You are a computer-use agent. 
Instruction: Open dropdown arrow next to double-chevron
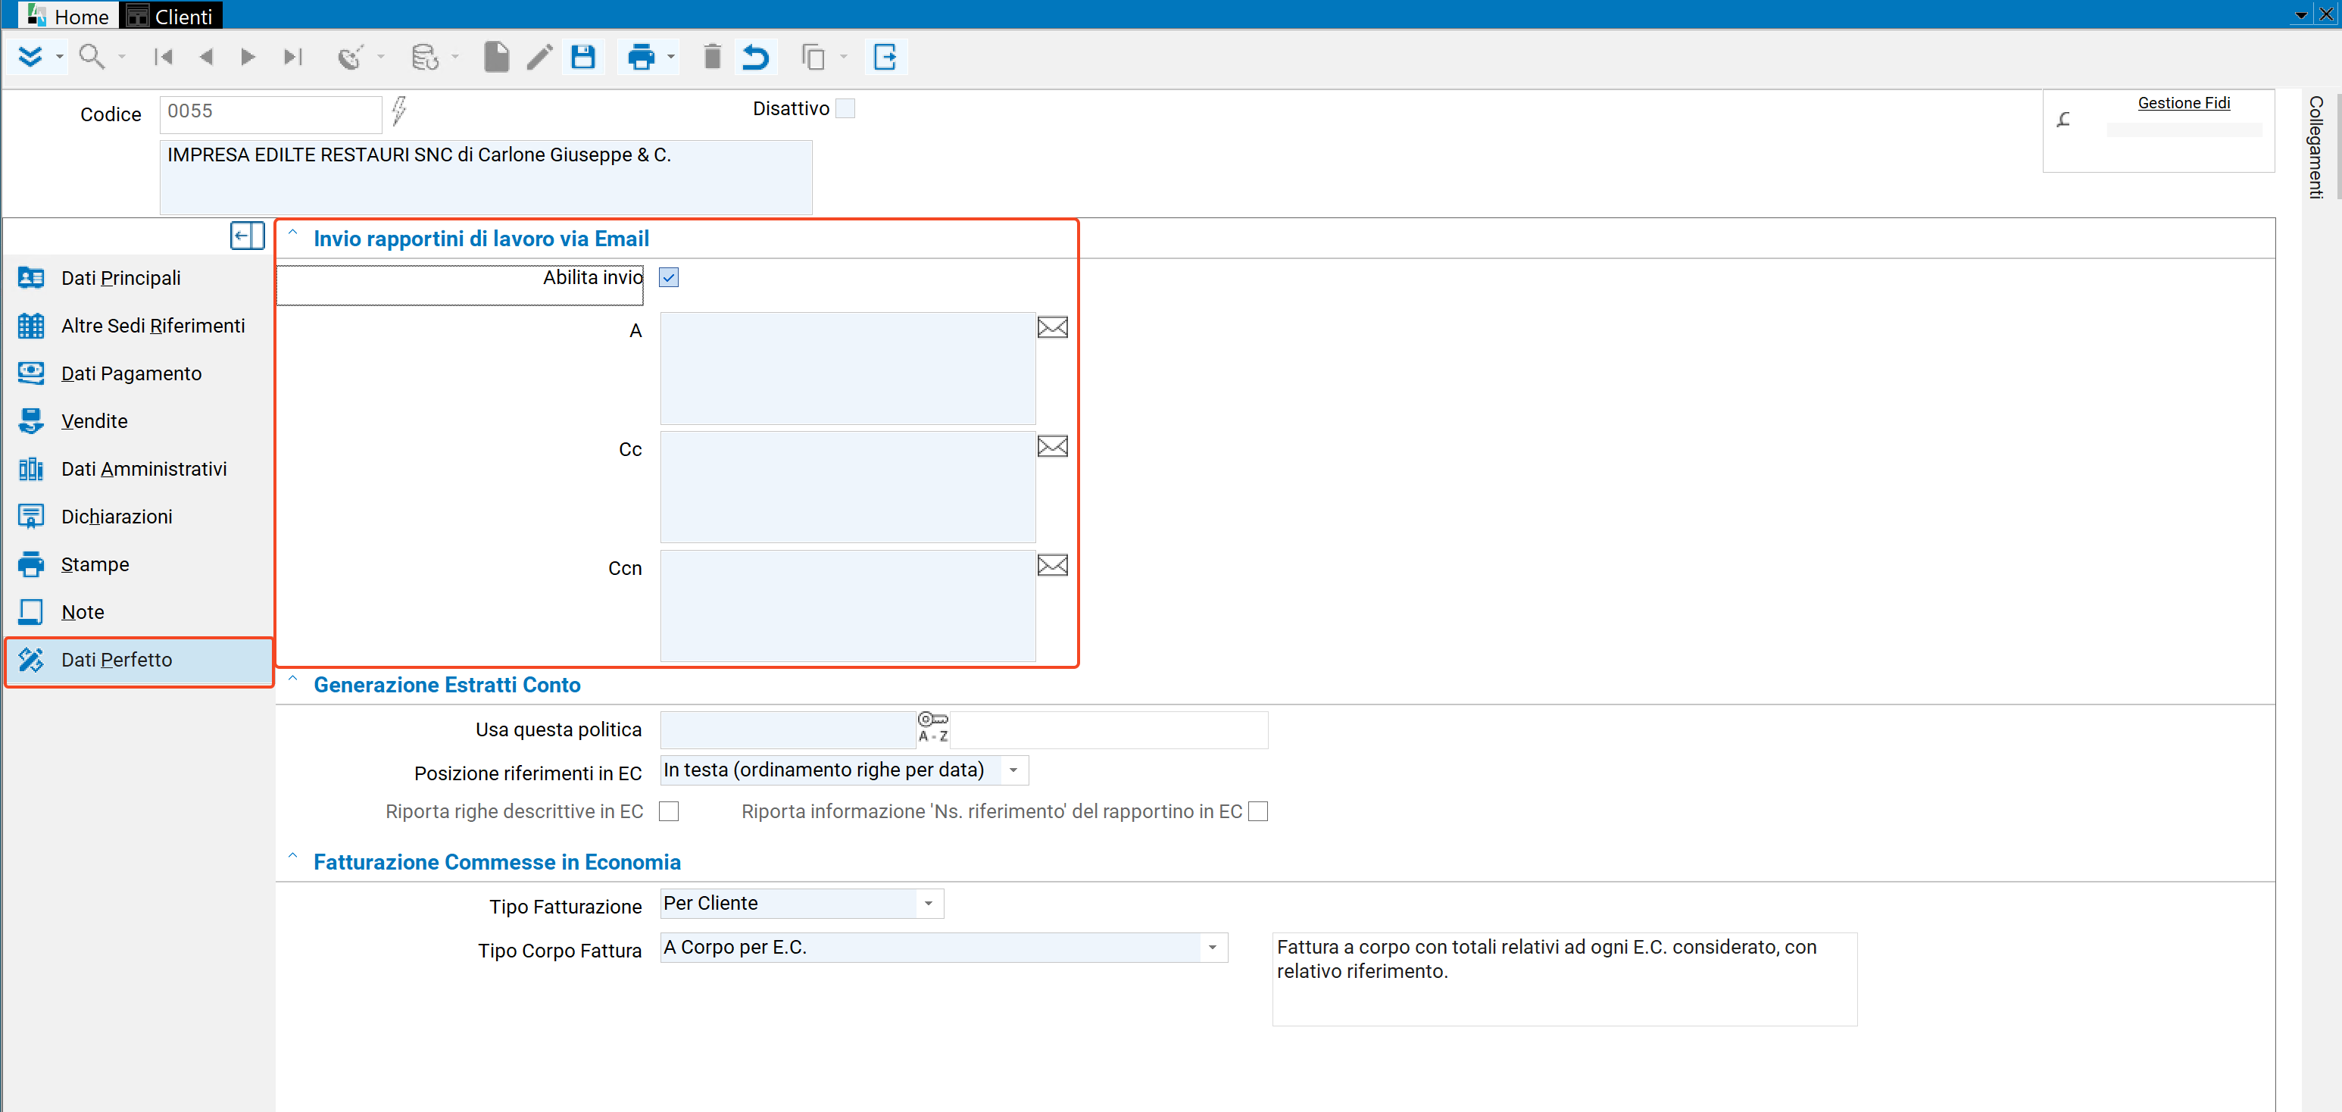(x=60, y=58)
